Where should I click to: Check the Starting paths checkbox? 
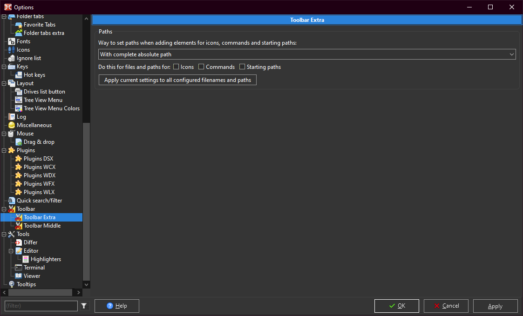[242, 67]
